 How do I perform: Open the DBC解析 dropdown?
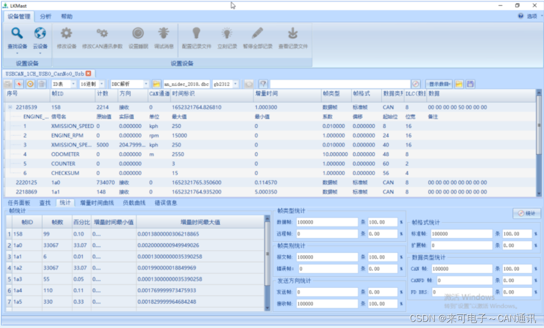146,84
